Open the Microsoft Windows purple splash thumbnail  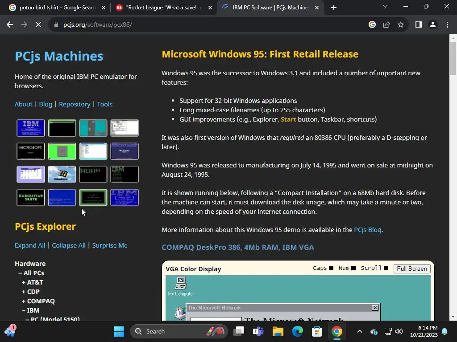point(125,151)
